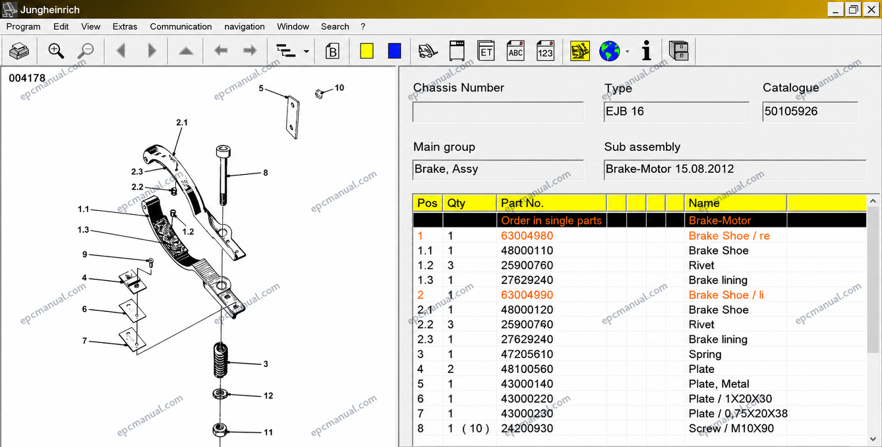Click callout number 11 in diagram

(x=268, y=432)
